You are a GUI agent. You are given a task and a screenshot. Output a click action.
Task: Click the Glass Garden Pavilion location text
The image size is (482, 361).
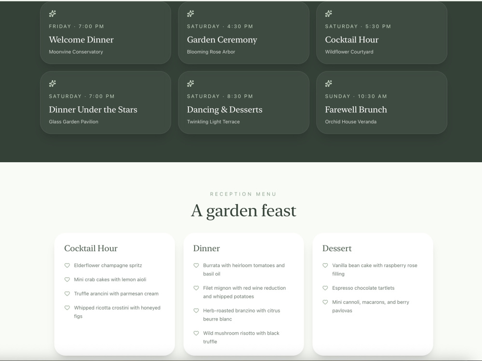coord(73,122)
